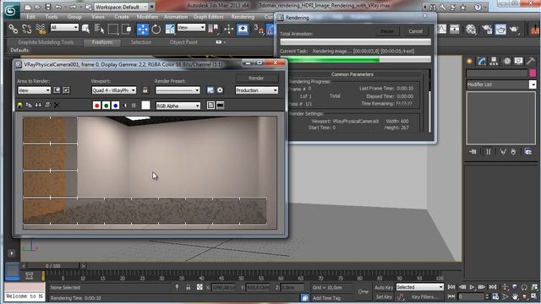The image size is (541, 304).
Task: Click the Key Filters button
Action: 424,296
